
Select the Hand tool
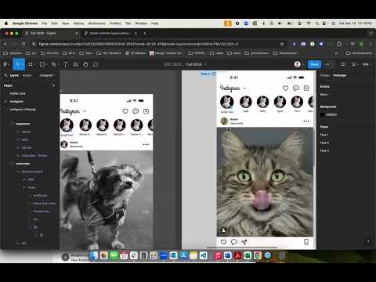coord(85,64)
